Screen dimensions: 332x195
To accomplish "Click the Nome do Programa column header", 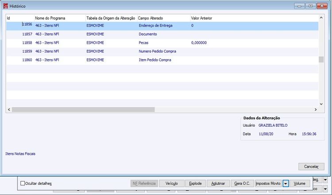I will 60,18.
